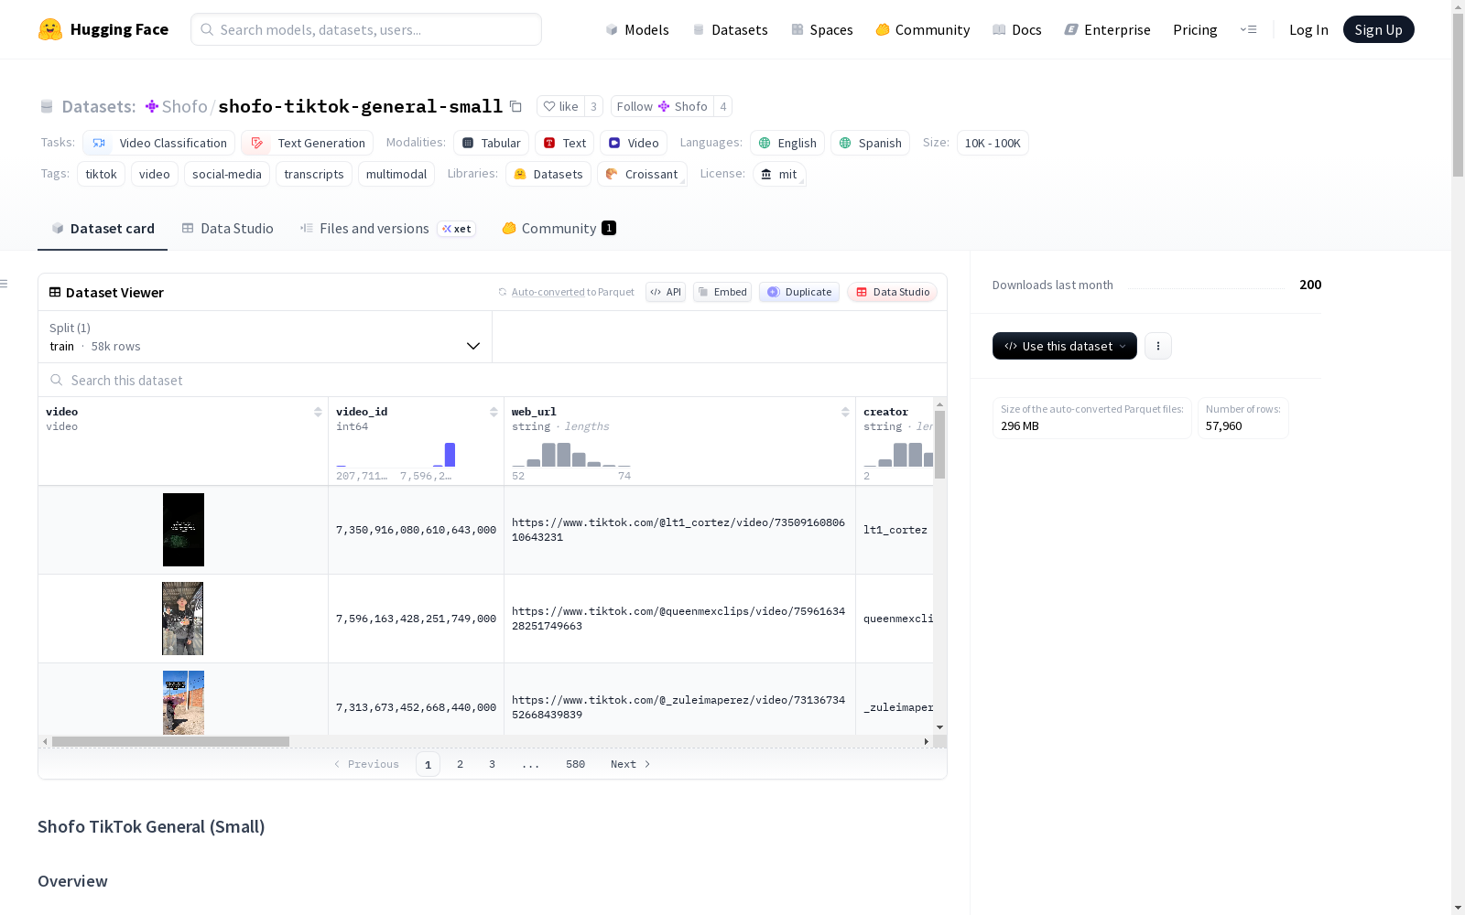Focus the Search this dataset field
1465x915 pixels.
click(493, 380)
